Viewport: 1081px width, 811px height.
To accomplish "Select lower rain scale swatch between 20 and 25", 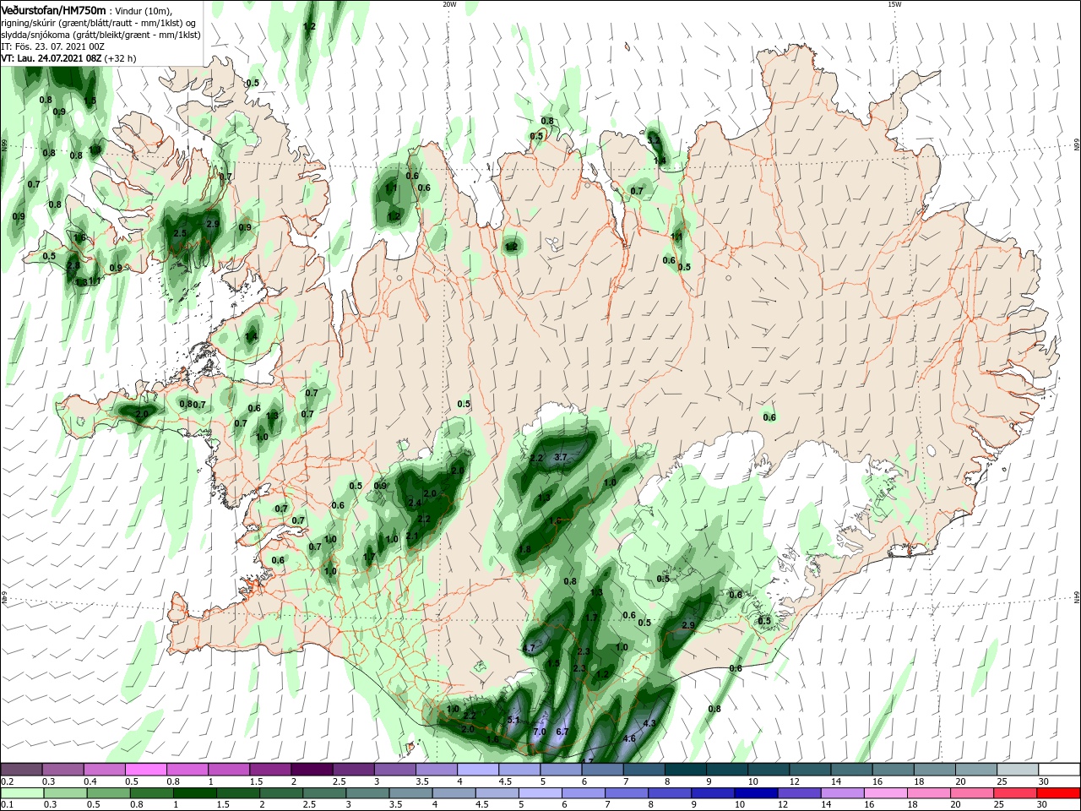I will click(x=973, y=793).
